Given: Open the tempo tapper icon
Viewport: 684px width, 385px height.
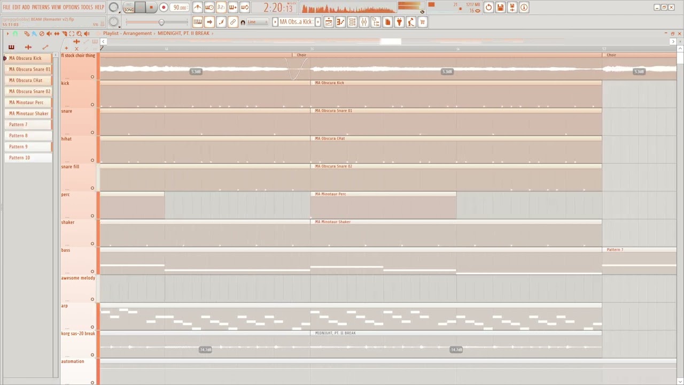Looking at the screenshot, I should [x=411, y=22].
